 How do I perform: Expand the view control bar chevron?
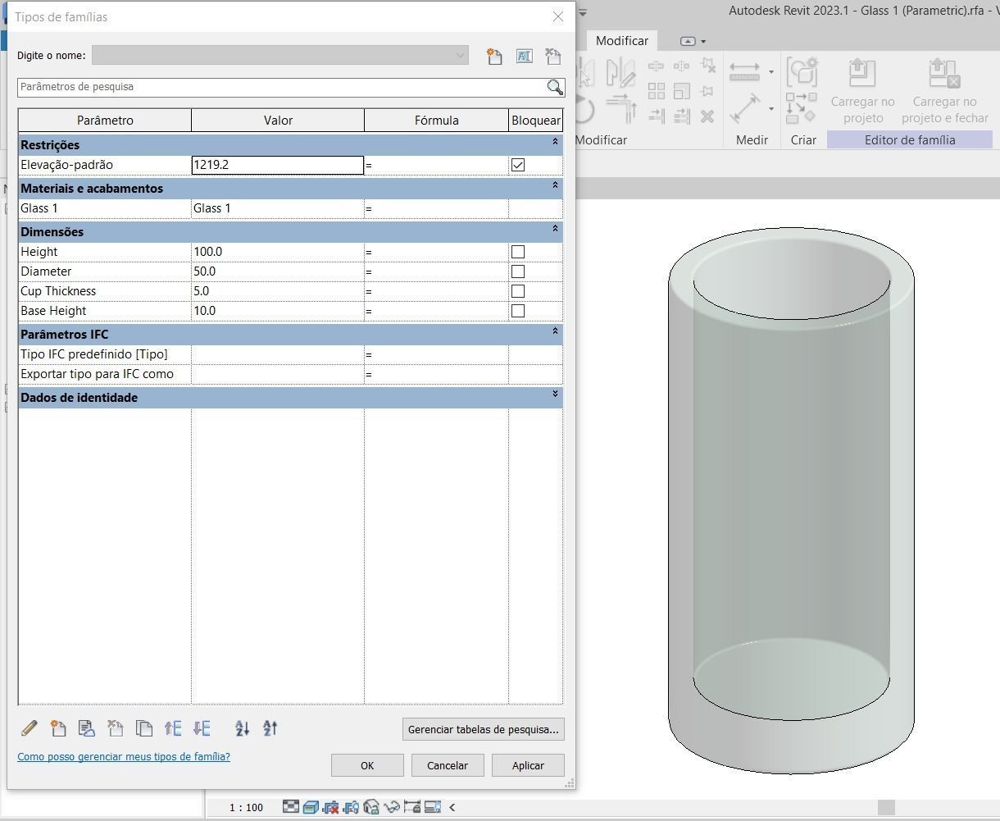coord(452,807)
